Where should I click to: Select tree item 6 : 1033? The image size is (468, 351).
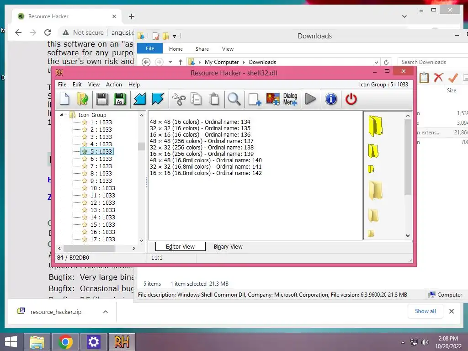click(101, 159)
